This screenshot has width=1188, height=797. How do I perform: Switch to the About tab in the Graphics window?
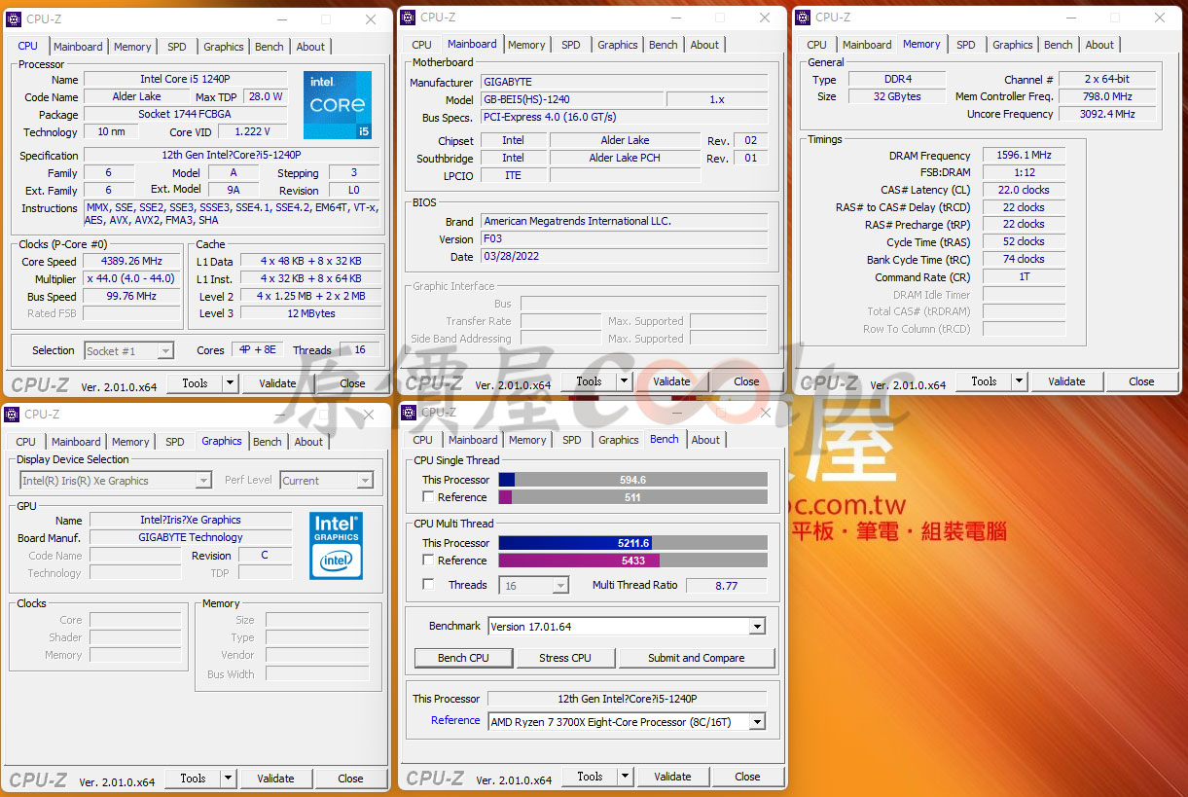point(308,442)
